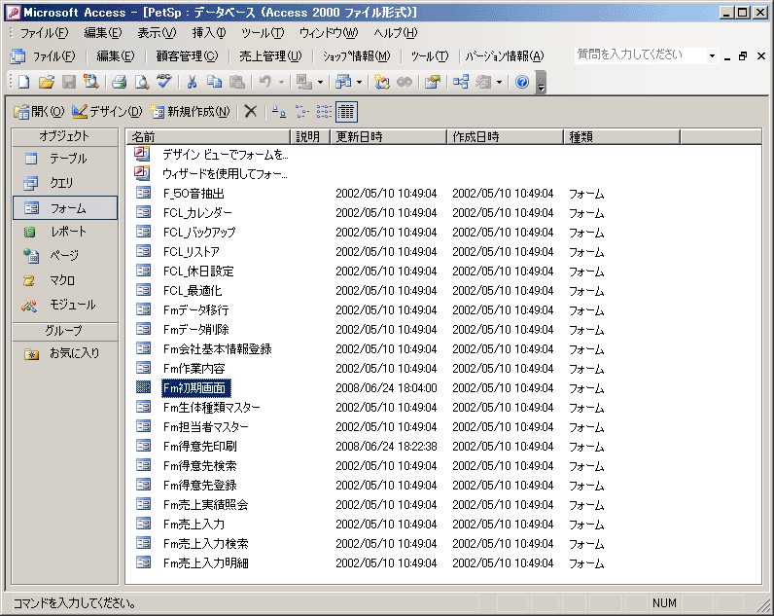774x616 pixels.
Task: Click the 新規作成(N) button
Action: [x=191, y=111]
